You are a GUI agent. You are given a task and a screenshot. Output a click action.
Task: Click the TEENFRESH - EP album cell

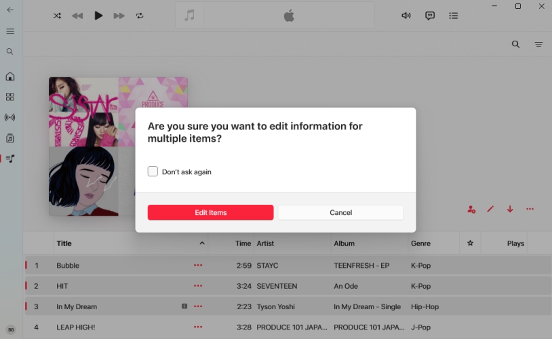361,265
